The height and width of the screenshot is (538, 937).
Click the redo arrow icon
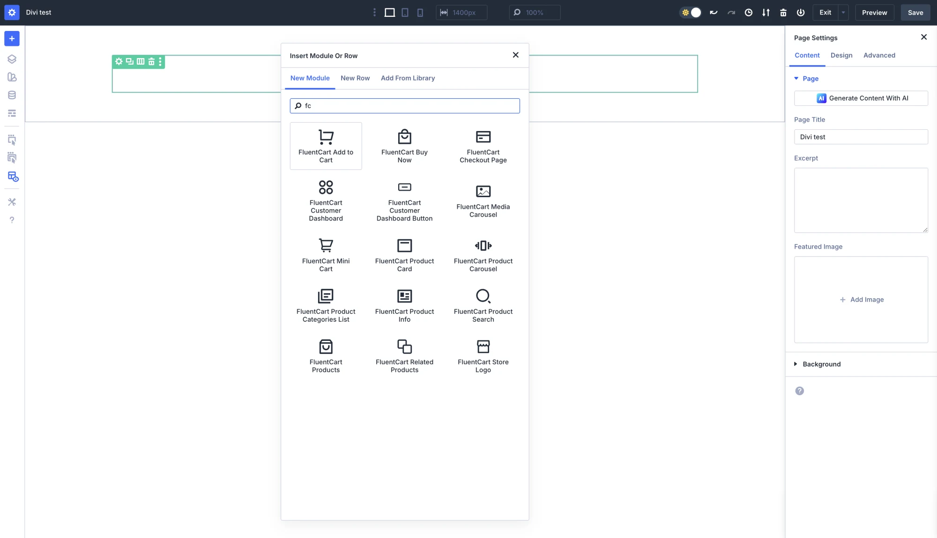point(731,13)
